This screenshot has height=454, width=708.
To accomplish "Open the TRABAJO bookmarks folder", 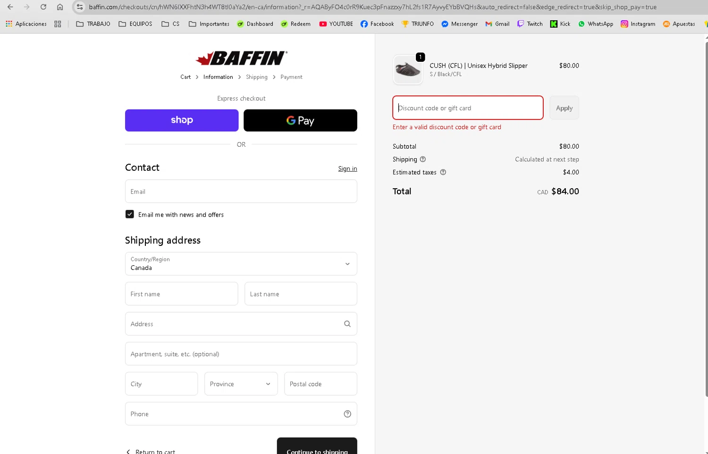I will coord(93,24).
